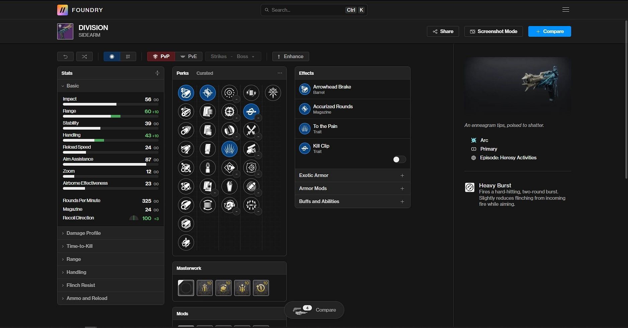Toggle enhanced badge on Kill Clip perk
Screen dimensions: 628x328
tap(258, 118)
